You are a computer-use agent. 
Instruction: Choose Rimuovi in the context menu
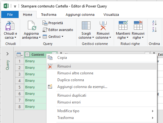(101, 66)
